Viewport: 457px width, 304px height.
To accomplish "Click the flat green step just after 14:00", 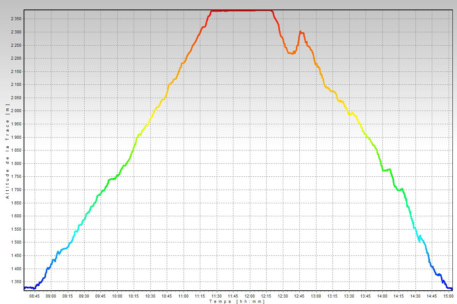I will click(386, 170).
